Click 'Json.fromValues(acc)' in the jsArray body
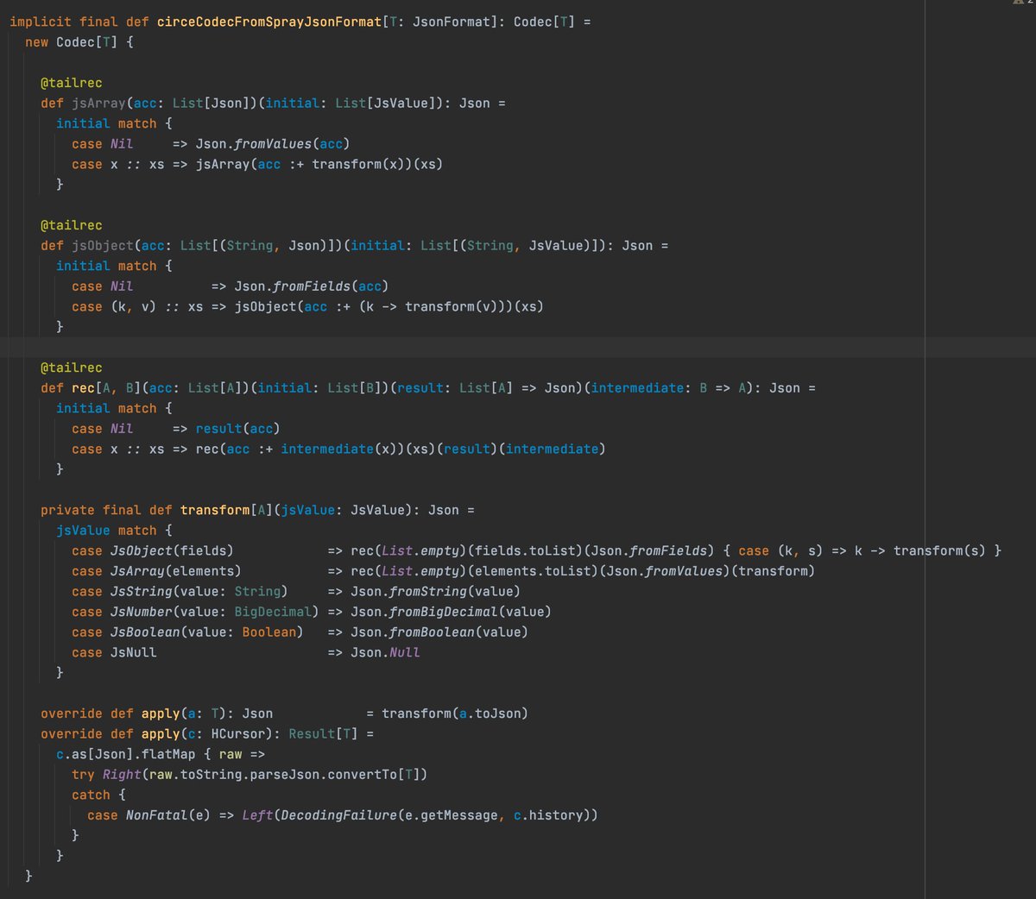The image size is (1036, 899). (x=273, y=143)
